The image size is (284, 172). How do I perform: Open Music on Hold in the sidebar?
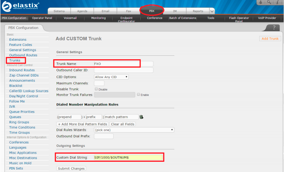pyautogui.click(x=20, y=163)
